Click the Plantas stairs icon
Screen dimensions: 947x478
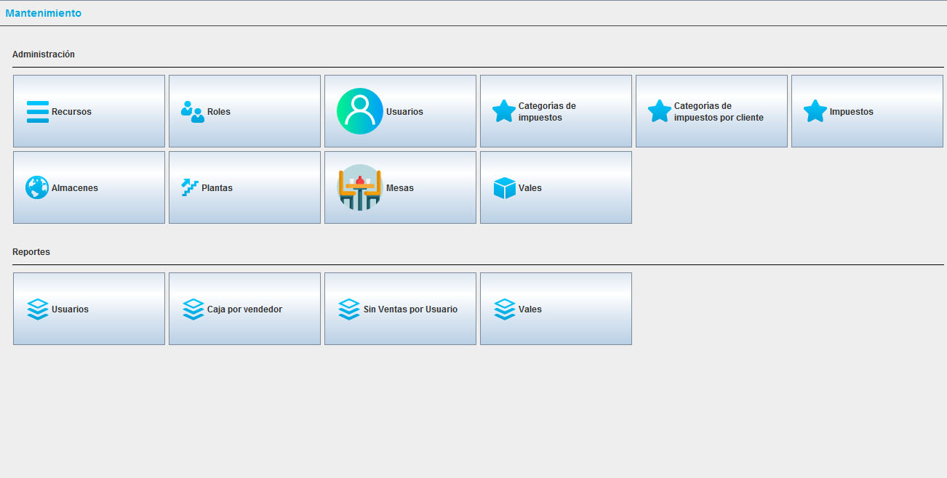[190, 187]
